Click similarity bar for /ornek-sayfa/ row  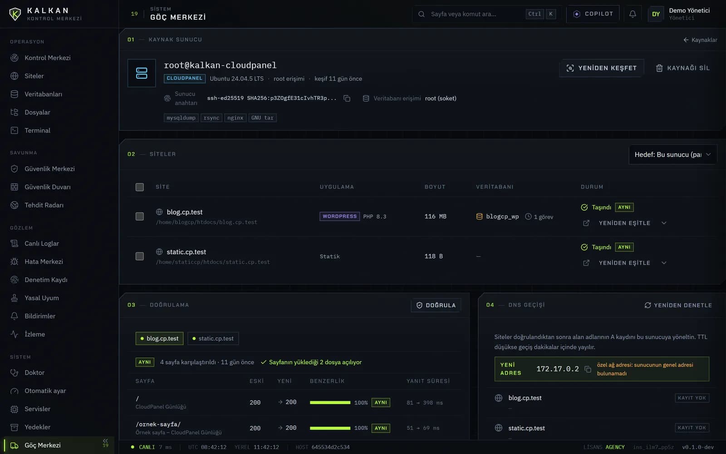click(x=330, y=428)
